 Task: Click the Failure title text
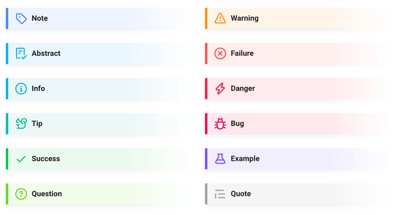[242, 54]
